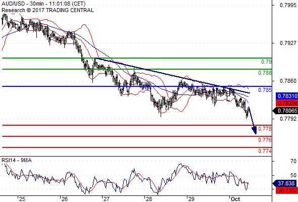Click the 0.7831 blue price tag
The width and height of the screenshot is (298, 202).
287,96
